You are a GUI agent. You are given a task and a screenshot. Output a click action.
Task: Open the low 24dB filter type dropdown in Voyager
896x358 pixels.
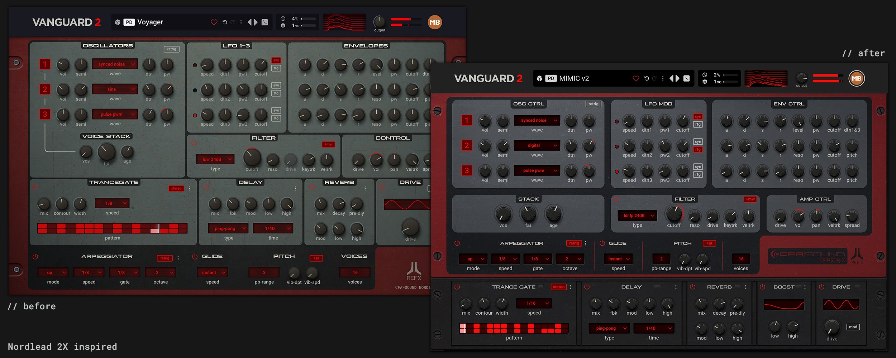coord(215,159)
